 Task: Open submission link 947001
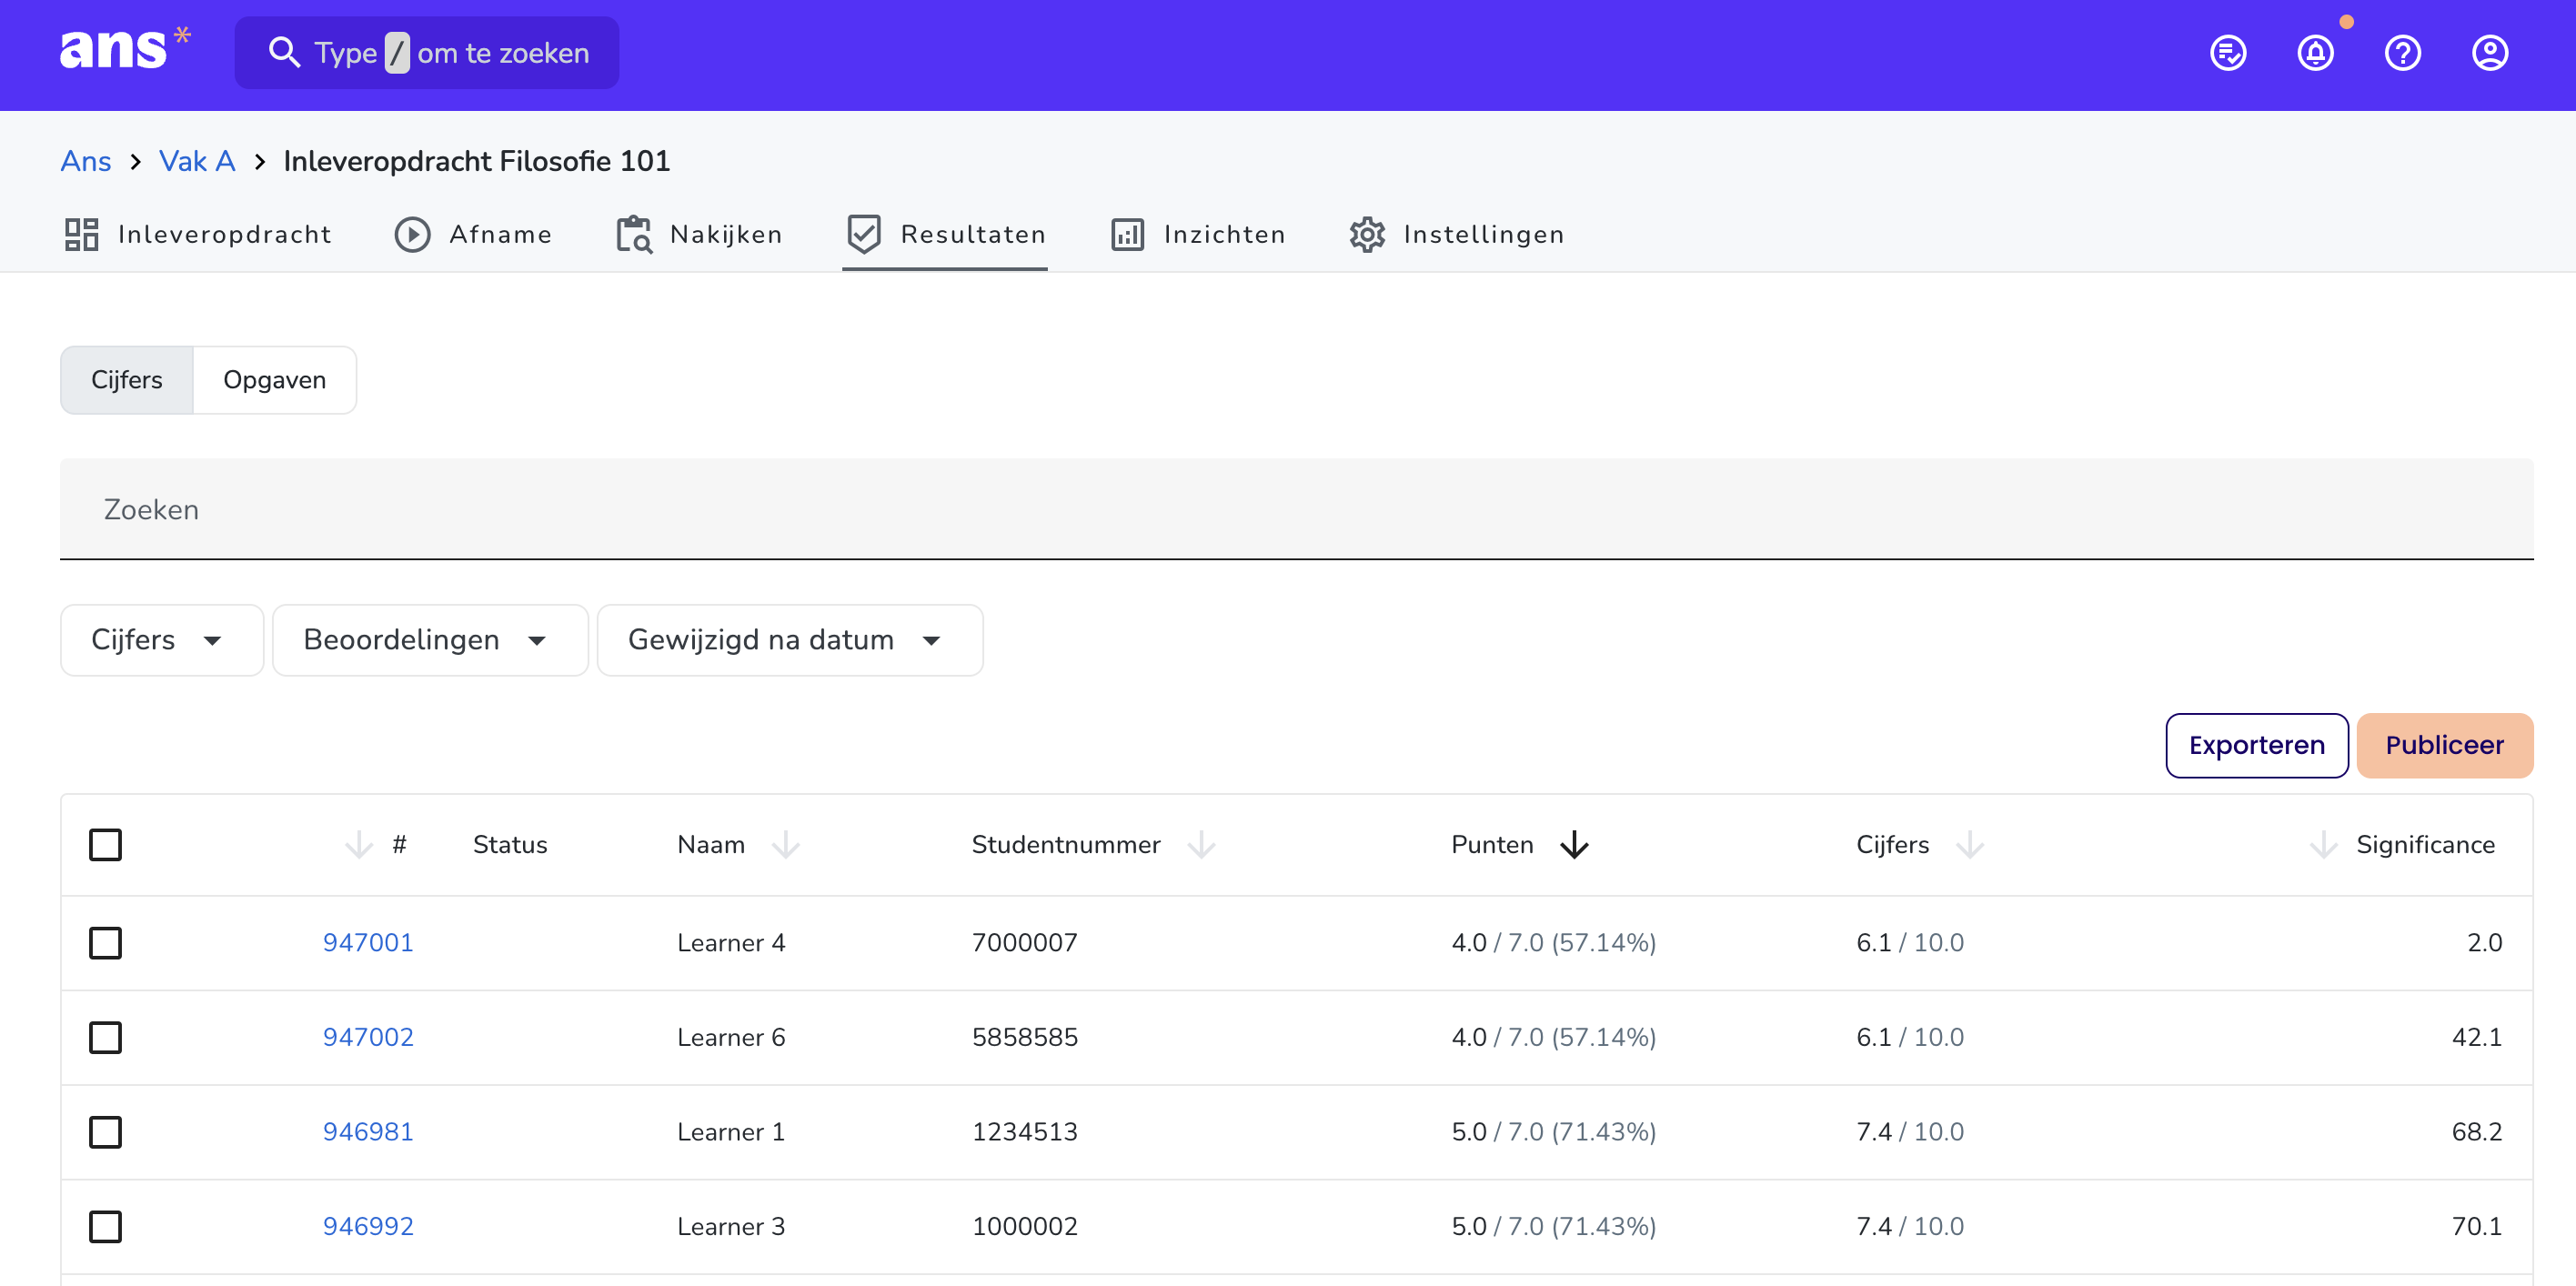tap(368, 943)
